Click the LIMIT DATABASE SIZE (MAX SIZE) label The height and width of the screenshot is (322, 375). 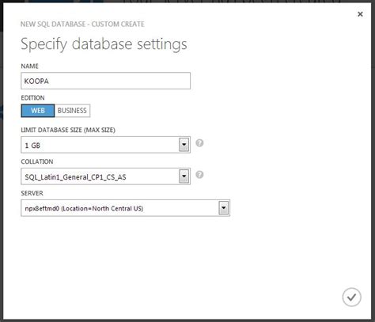pyautogui.click(x=68, y=130)
